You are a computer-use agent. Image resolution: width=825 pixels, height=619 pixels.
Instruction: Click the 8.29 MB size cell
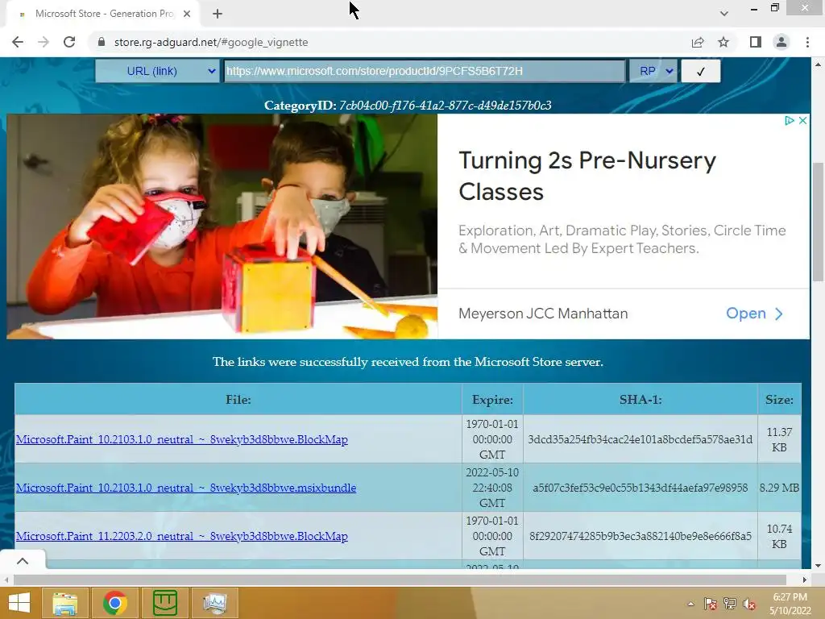(x=779, y=488)
